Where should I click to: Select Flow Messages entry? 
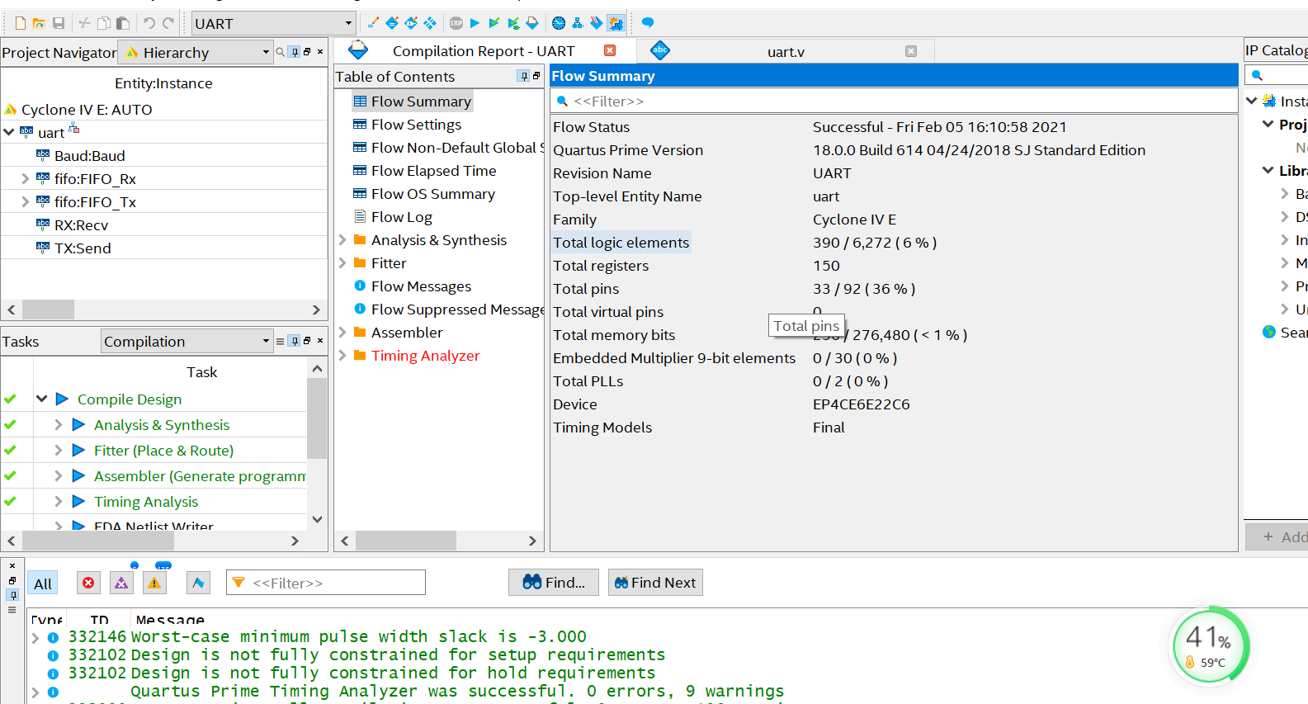tap(421, 286)
